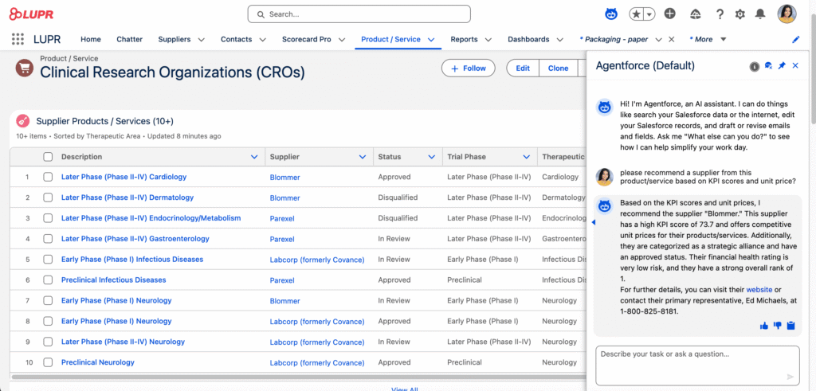816x391 pixels.
Task: Copy the Agentforce response with clipboard icon
Action: 791,326
